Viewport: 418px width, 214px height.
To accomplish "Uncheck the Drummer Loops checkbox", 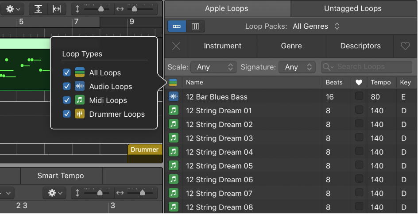I will (x=67, y=114).
